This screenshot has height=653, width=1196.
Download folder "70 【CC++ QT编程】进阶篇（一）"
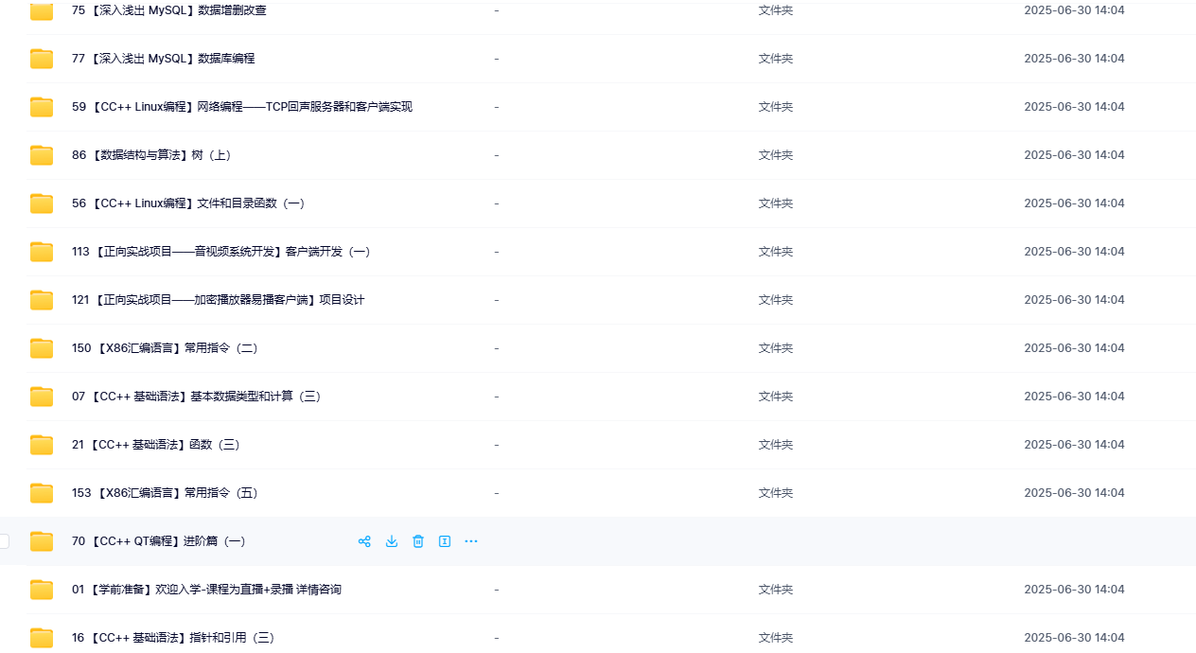tap(391, 540)
